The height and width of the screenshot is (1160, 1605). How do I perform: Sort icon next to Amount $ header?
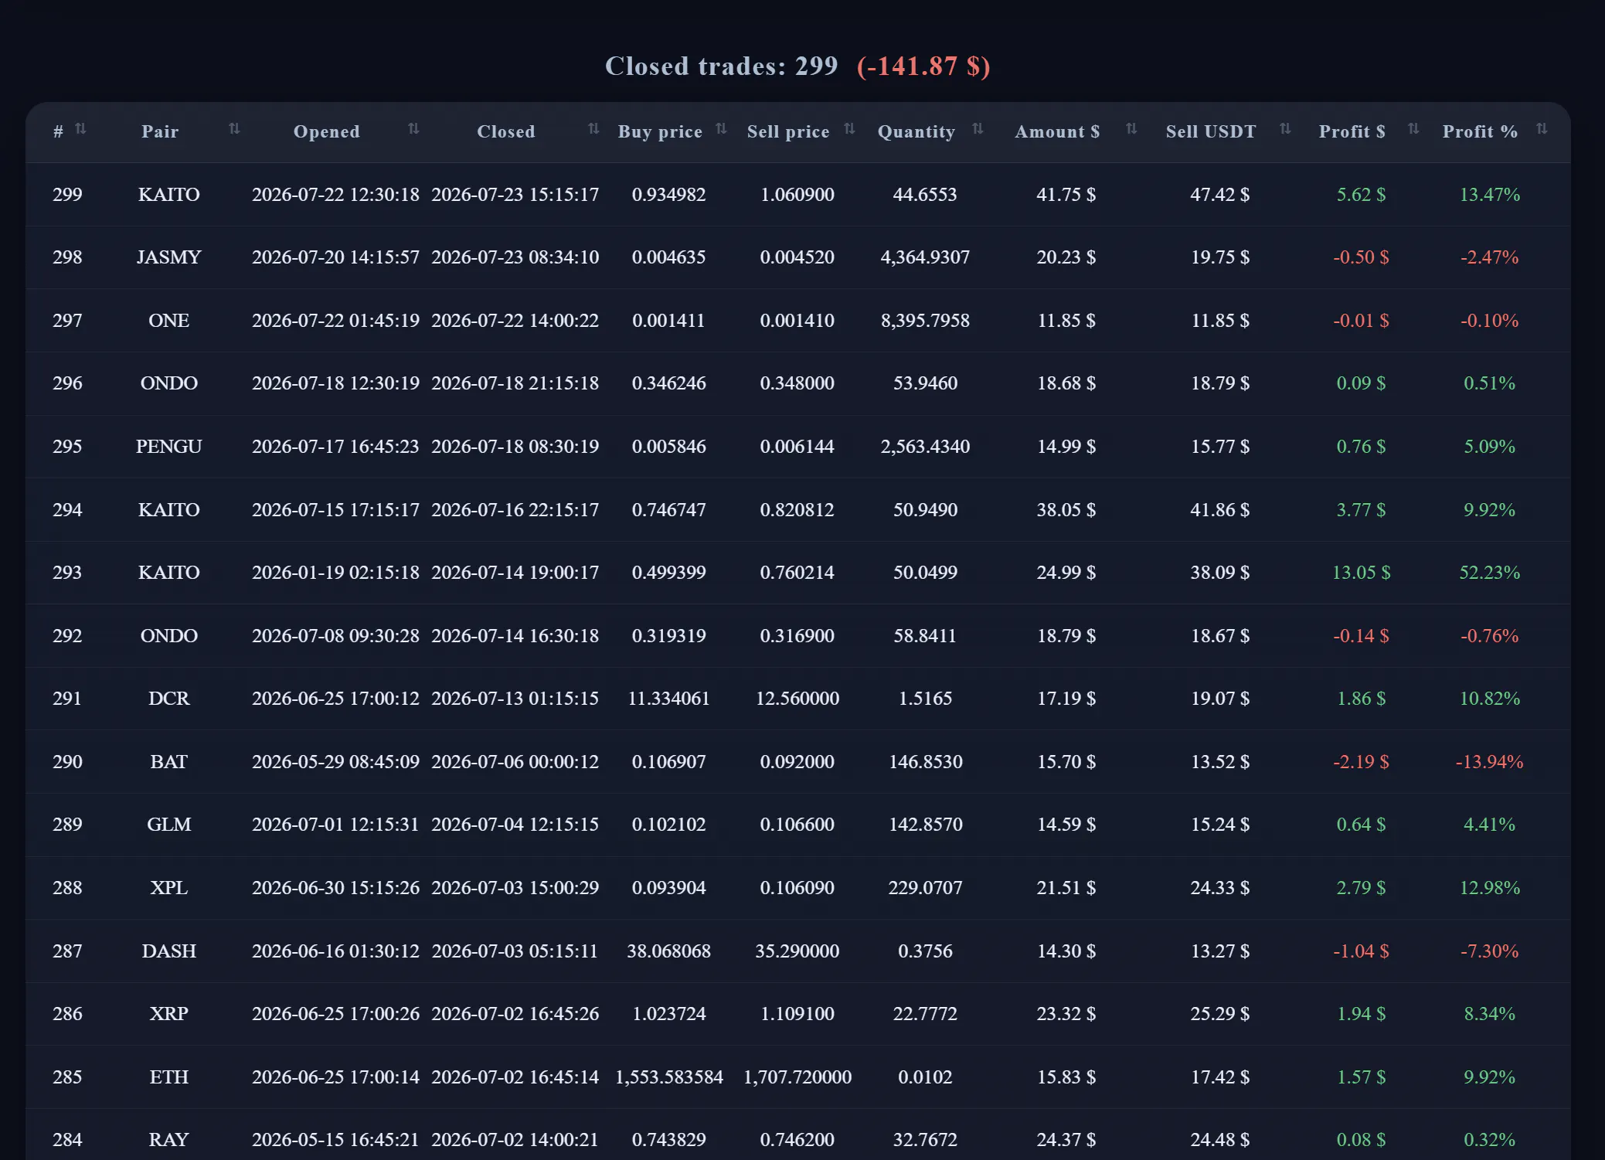click(1131, 129)
